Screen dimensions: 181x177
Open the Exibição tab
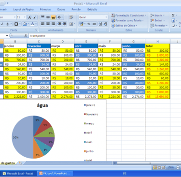(92, 10)
